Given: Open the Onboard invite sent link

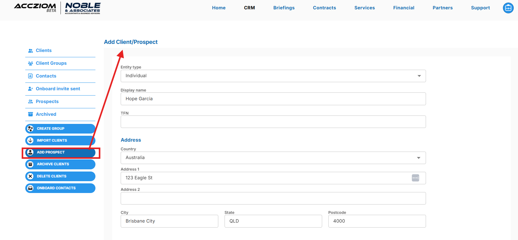Looking at the screenshot, I should pyautogui.click(x=58, y=89).
